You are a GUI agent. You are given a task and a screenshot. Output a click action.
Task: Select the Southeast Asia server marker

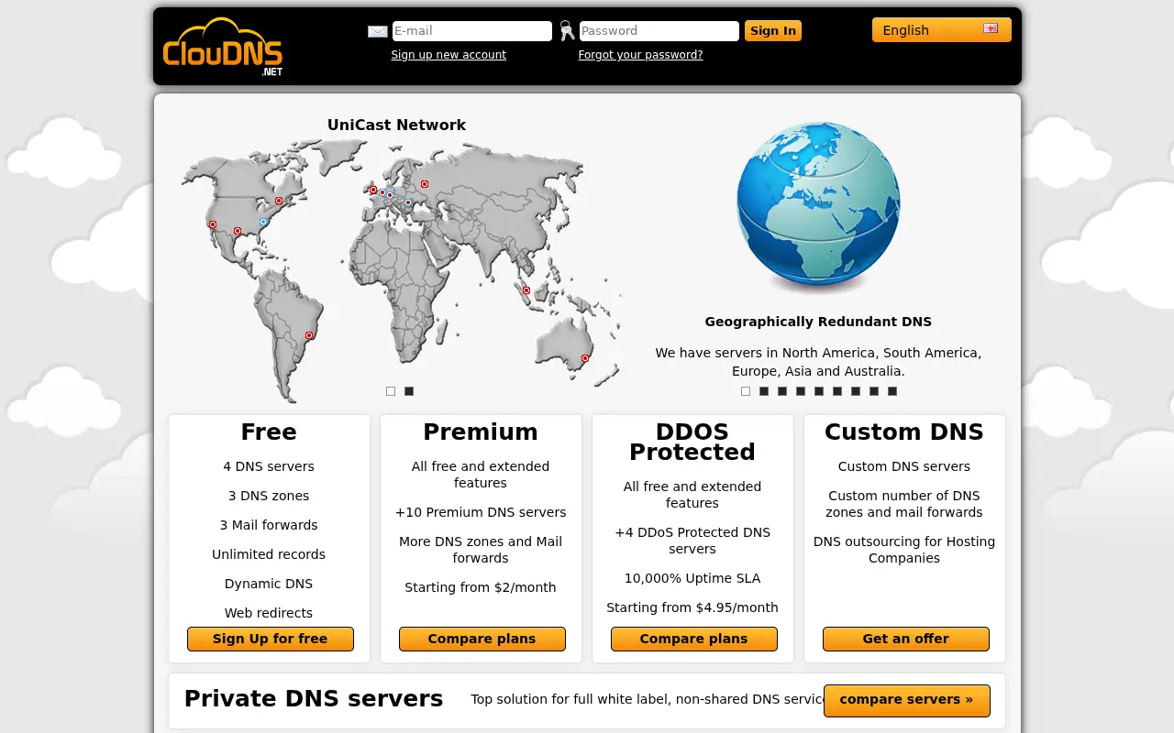point(526,290)
